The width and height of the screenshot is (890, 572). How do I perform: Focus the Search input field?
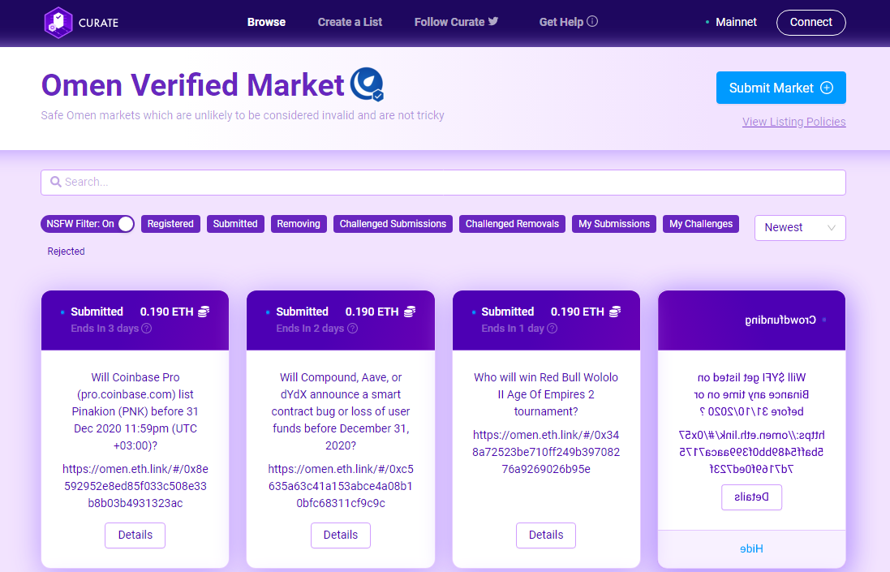pos(443,183)
